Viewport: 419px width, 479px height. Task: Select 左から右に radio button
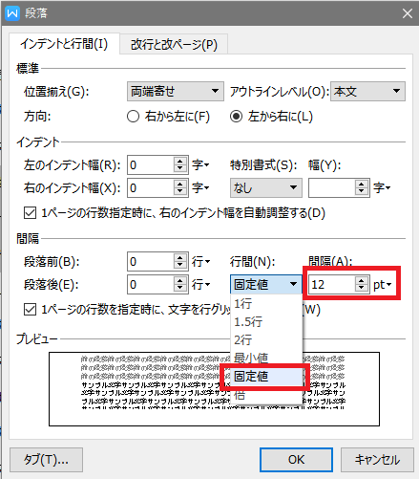coord(236,117)
